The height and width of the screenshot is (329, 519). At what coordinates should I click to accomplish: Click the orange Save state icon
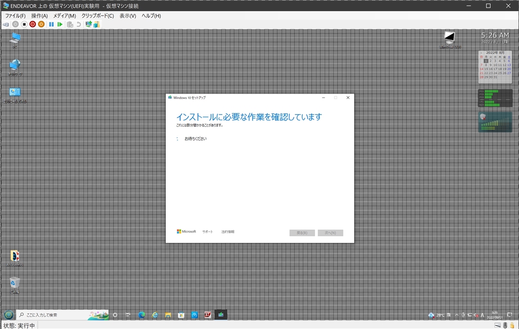[x=41, y=24]
